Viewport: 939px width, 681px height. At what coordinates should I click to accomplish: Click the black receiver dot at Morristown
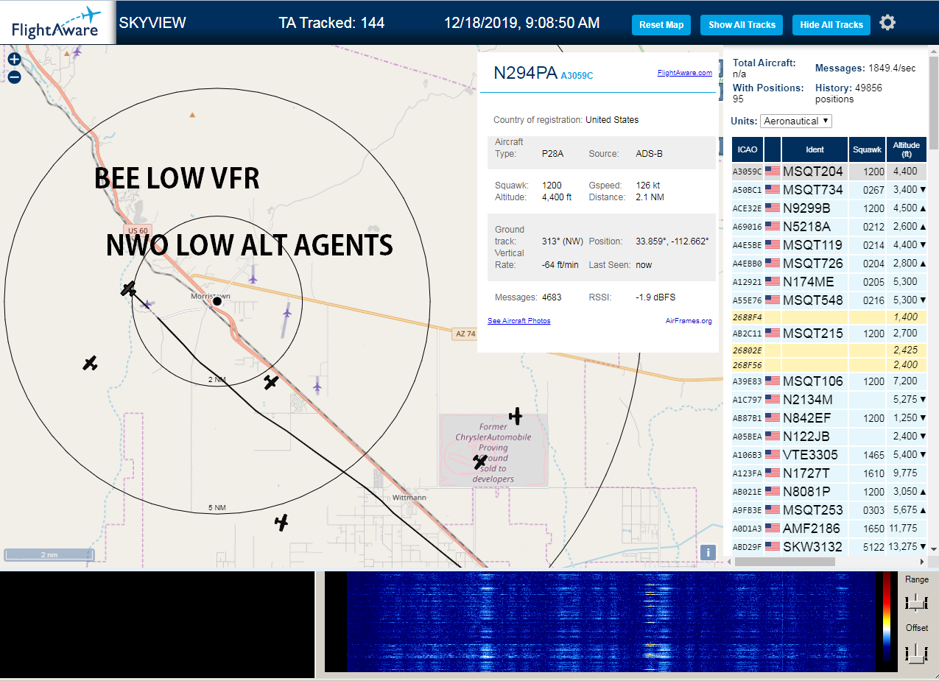click(x=217, y=301)
